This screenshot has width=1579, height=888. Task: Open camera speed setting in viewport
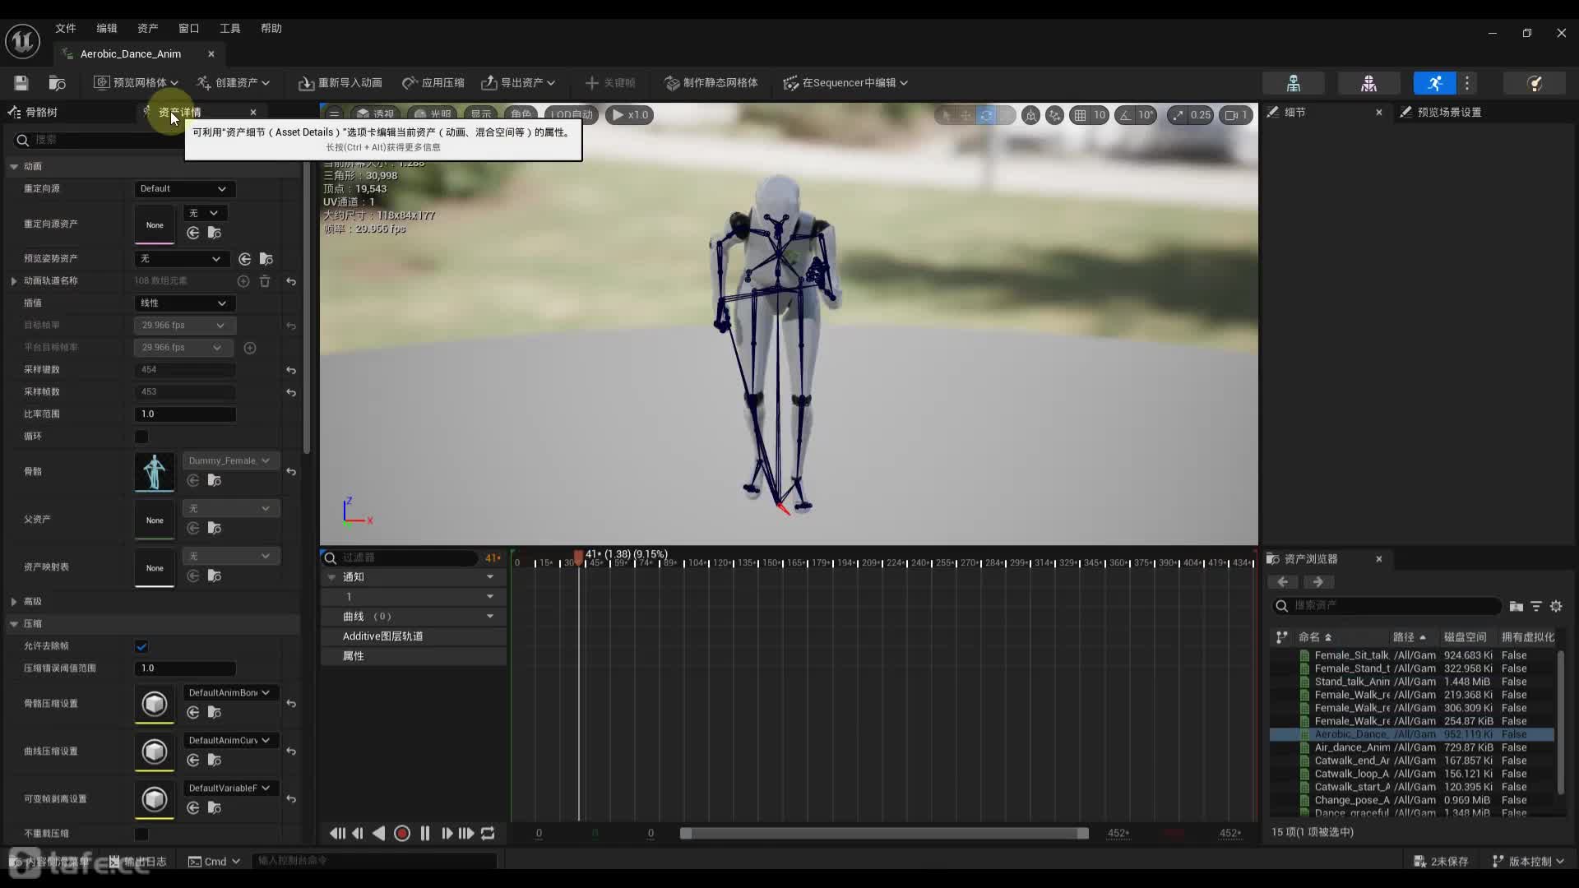pyautogui.click(x=1236, y=115)
